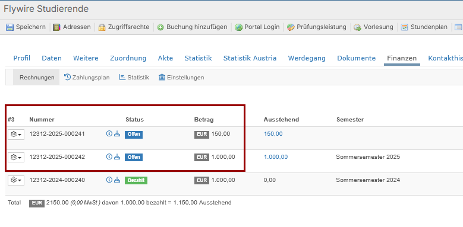Open gear dropdown for invoice 12312-2025-000241
Viewport: 463px width, 227px height.
pos(16,135)
